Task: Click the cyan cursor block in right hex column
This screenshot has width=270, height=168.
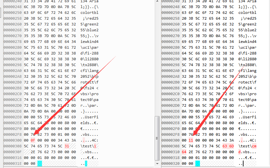Action: 198,163
